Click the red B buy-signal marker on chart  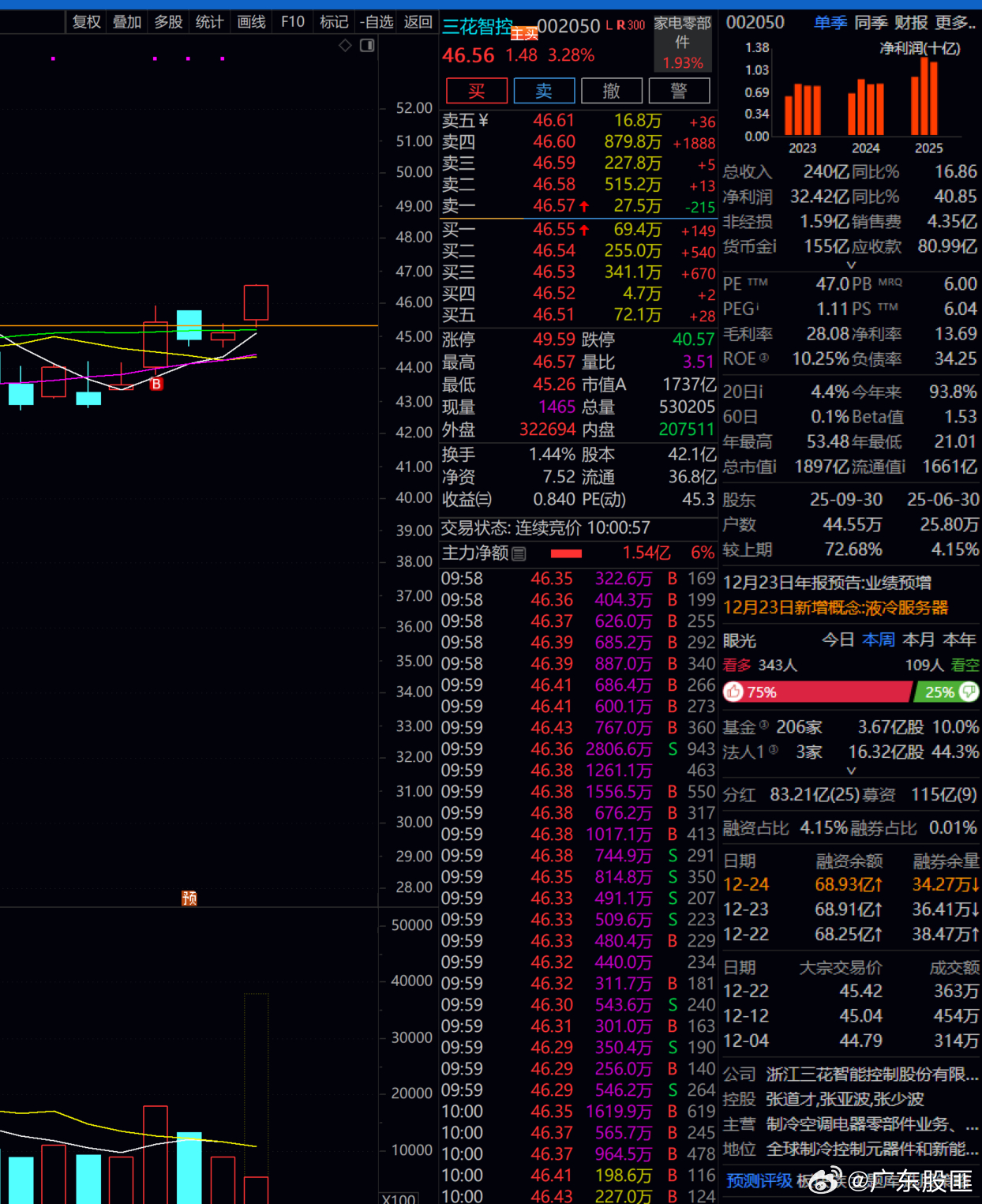tap(156, 384)
